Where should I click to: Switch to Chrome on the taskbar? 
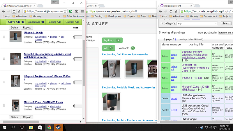tap(49, 128)
